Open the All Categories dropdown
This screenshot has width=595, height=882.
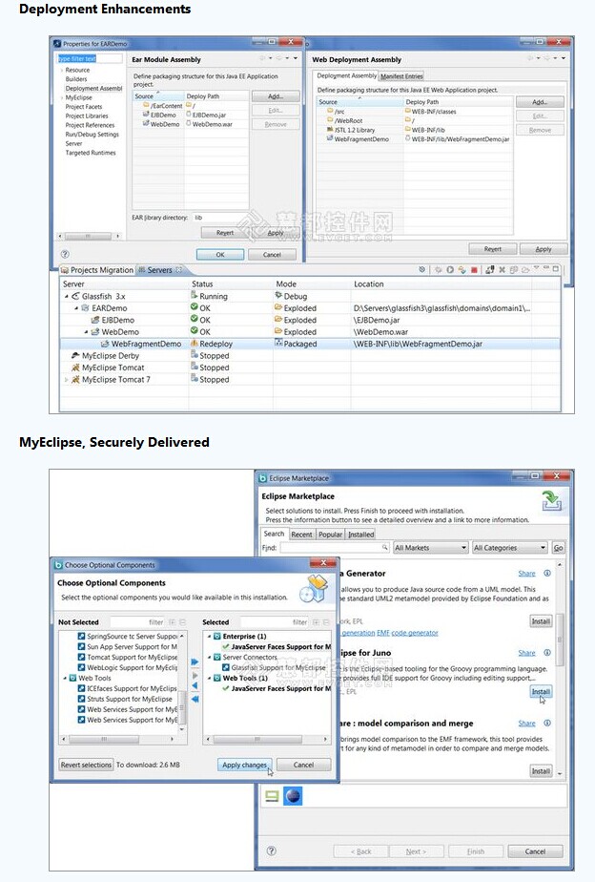pos(509,548)
